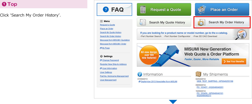Open Request a Quote link in Menu
Viewport: 252px width, 104px height.
[107, 25]
